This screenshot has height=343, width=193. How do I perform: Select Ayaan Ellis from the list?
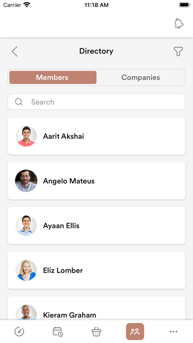click(96, 226)
